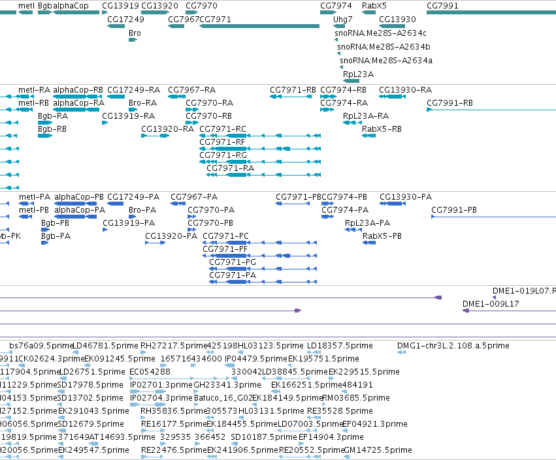
Task: Select the metl-RA transcript label
Action: point(34,90)
